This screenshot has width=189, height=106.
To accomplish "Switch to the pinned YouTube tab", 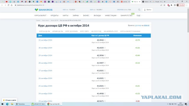I will tap(6, 2).
